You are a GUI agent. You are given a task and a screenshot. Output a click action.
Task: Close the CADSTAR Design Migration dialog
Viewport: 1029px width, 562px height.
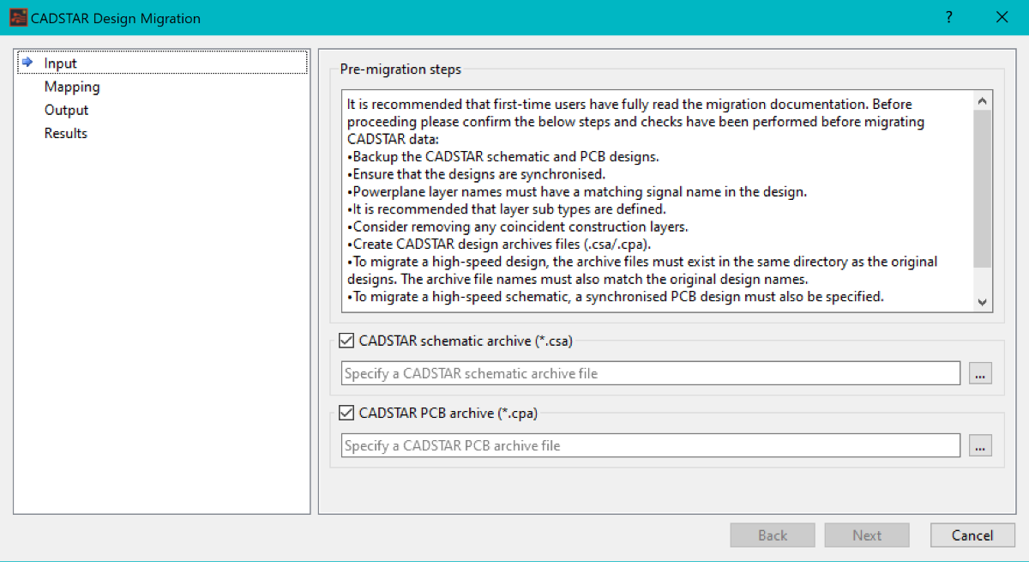pos(1002,17)
